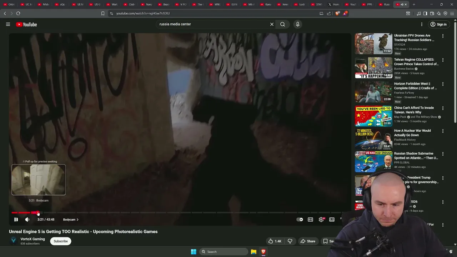Open options for China Can't Afford video
457x257 pixels.
click(443, 108)
